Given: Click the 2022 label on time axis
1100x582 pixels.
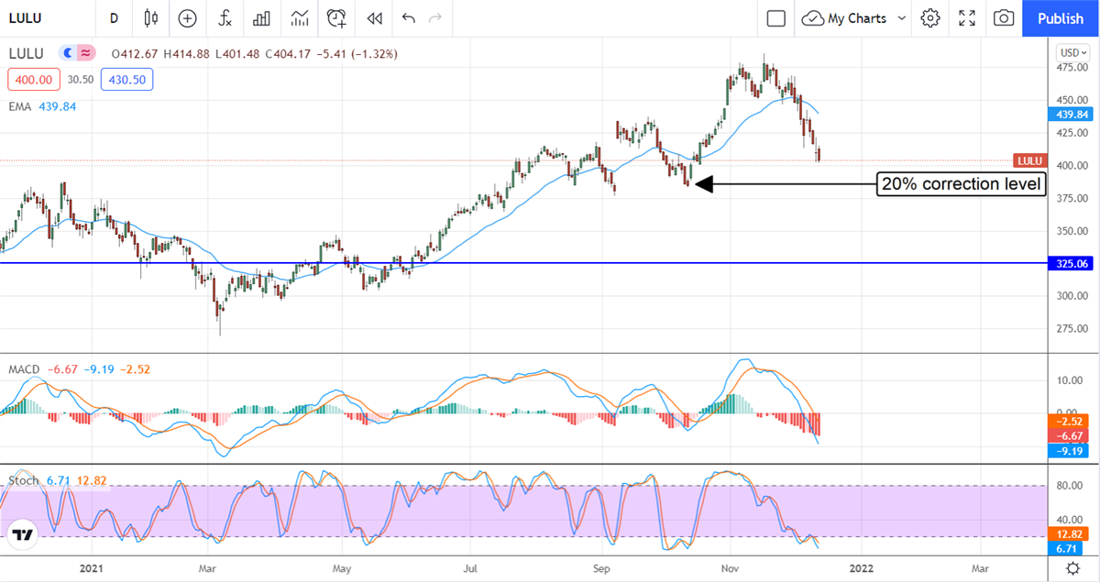Looking at the screenshot, I should click(x=862, y=568).
